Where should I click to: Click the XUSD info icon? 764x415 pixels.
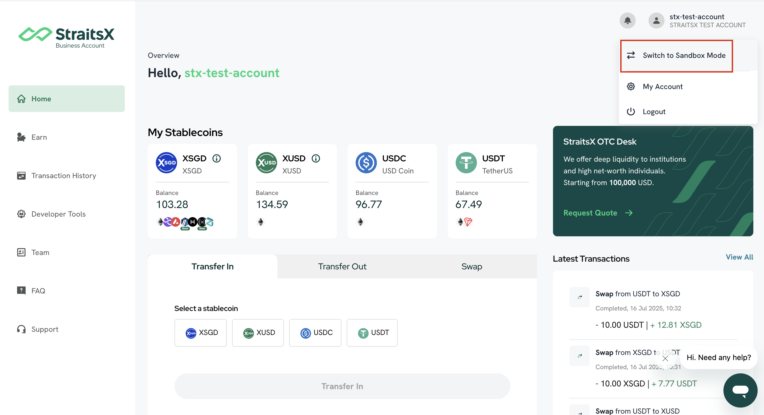(x=316, y=158)
